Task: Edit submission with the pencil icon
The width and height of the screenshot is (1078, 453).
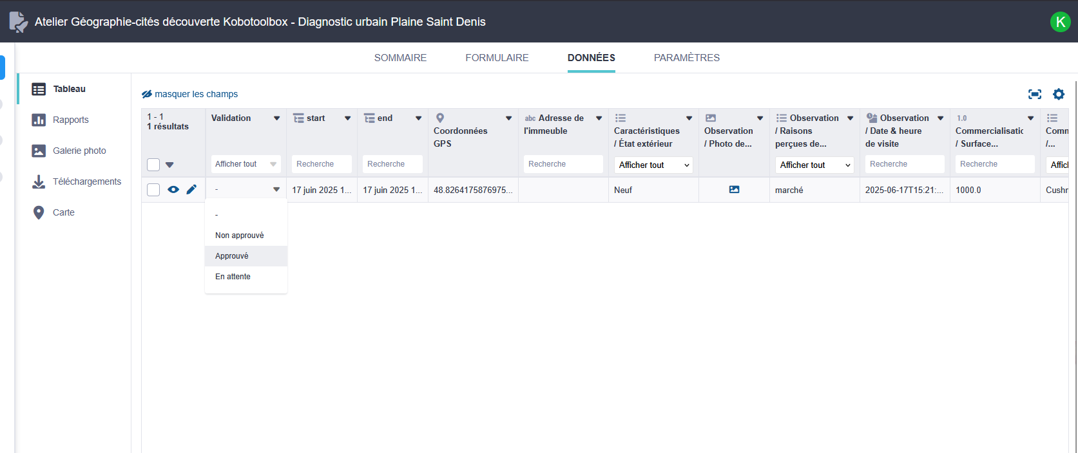Action: 191,189
